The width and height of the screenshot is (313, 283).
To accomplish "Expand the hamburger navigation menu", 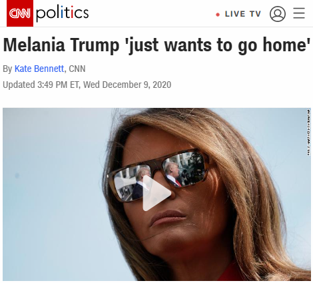I will 299,13.
